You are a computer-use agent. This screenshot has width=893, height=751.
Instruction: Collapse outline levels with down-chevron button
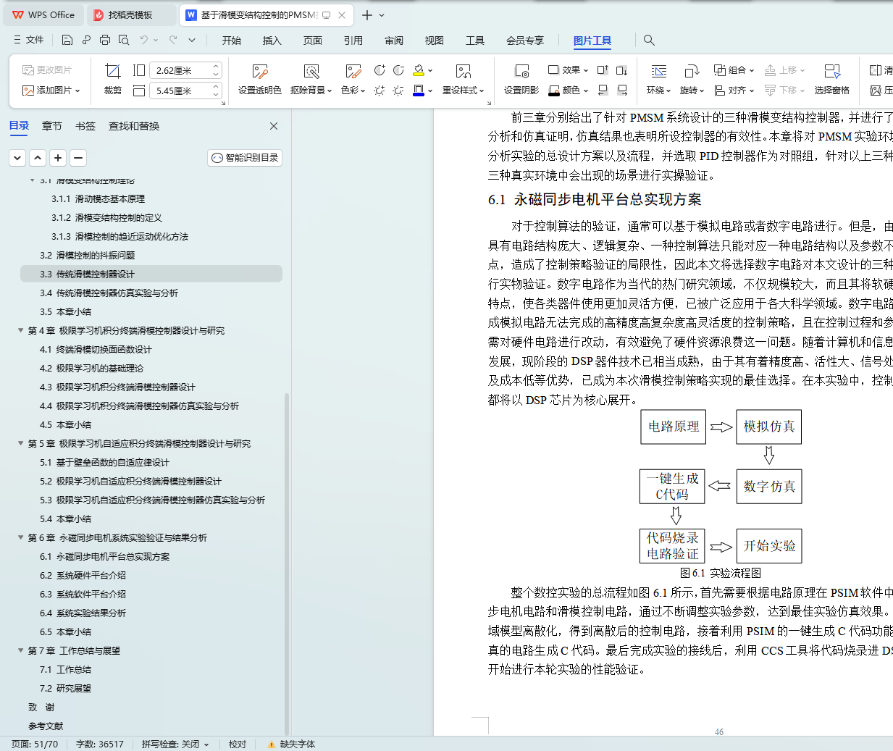[18, 157]
